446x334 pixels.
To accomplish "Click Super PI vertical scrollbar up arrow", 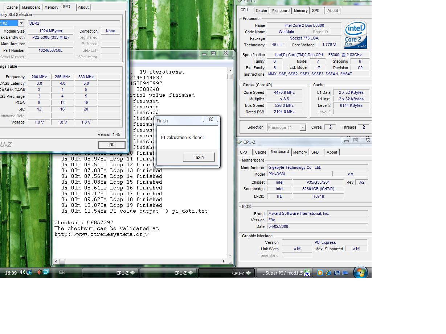I will point(230,71).
